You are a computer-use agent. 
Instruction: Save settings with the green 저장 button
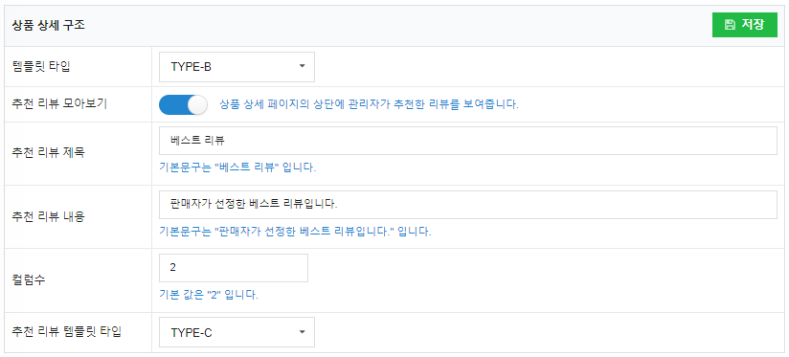click(x=745, y=25)
